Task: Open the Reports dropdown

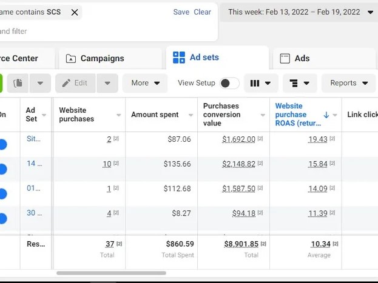Action: point(348,83)
